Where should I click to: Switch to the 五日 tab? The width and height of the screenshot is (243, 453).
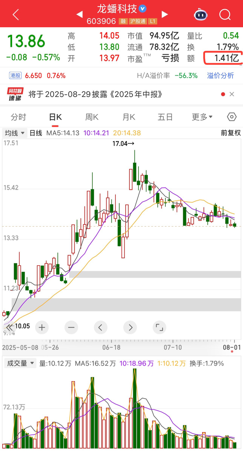click(x=165, y=117)
